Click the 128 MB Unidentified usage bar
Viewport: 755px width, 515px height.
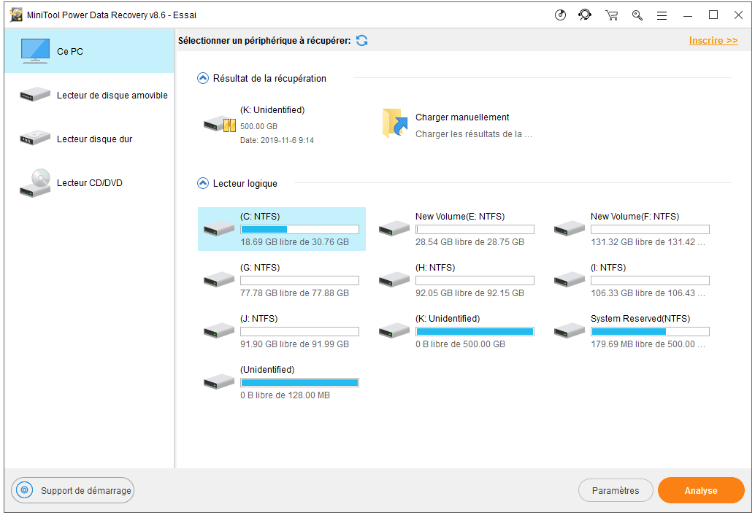[x=299, y=382]
